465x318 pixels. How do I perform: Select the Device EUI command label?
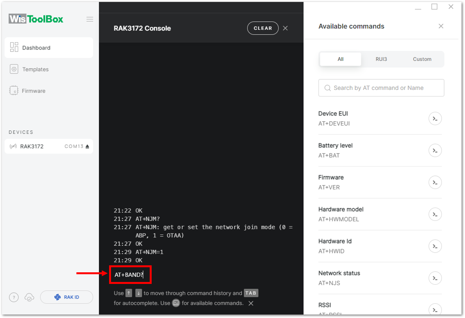click(333, 113)
